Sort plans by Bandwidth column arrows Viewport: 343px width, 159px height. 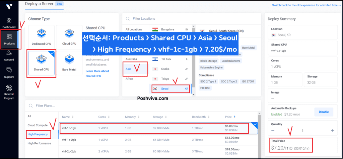click(x=208, y=117)
